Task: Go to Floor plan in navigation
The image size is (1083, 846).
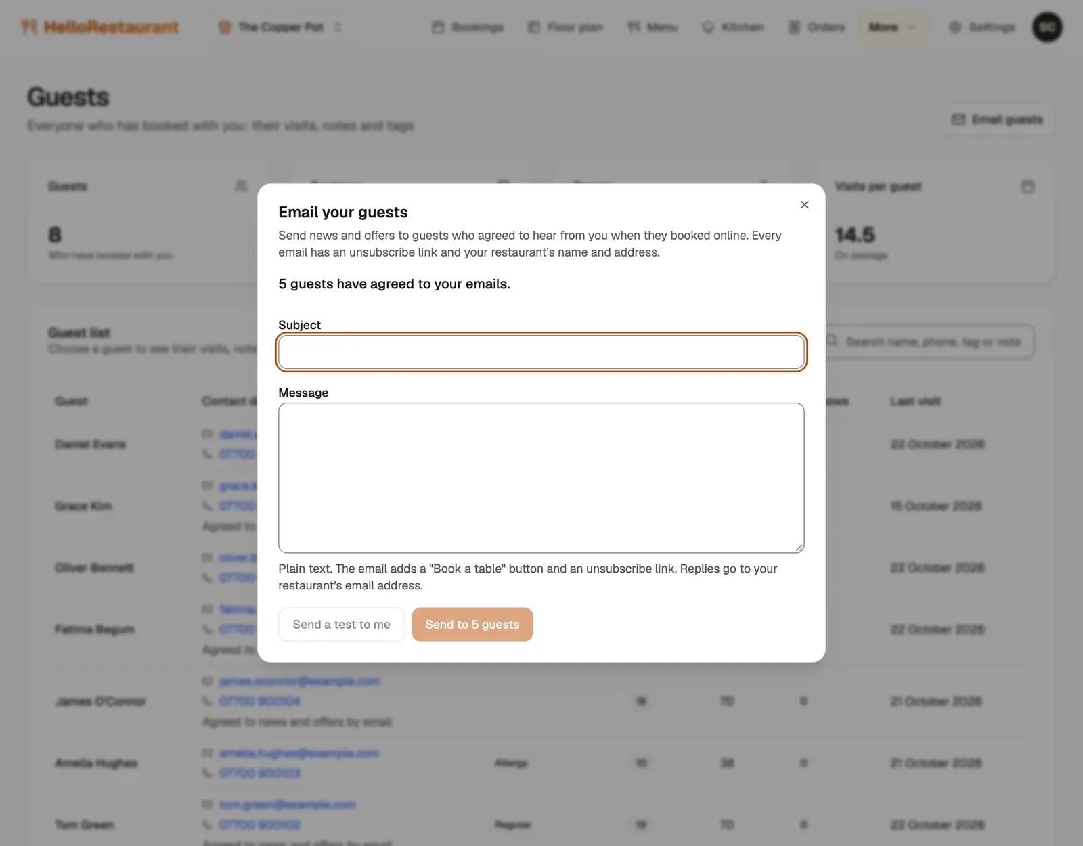Action: (x=565, y=27)
